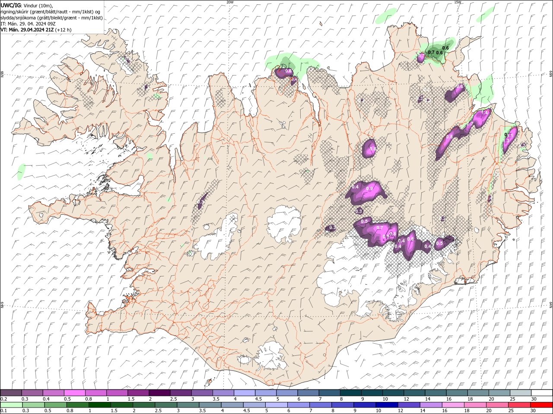Click the '15W' longitude label
The image size is (553, 414).
458,2
